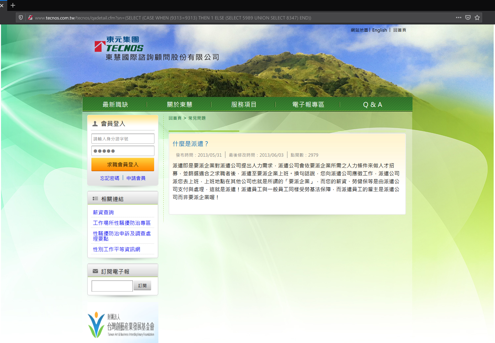Click the 回首頁 breadcrumb link
This screenshot has width=495, height=343.
[175, 118]
